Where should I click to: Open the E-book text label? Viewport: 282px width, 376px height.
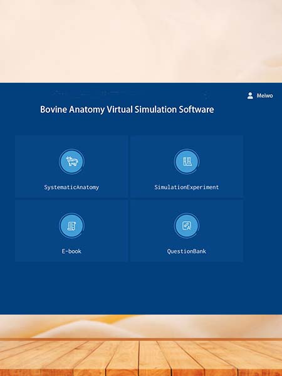(71, 251)
